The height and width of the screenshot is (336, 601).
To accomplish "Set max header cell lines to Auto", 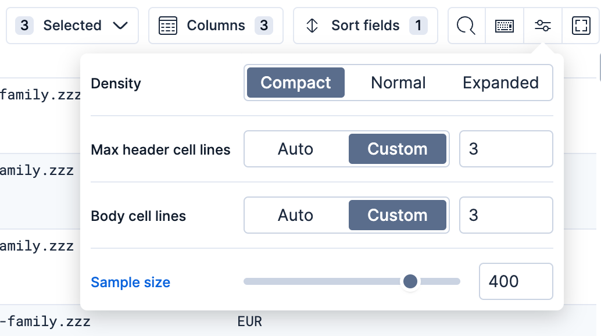I will 295,149.
